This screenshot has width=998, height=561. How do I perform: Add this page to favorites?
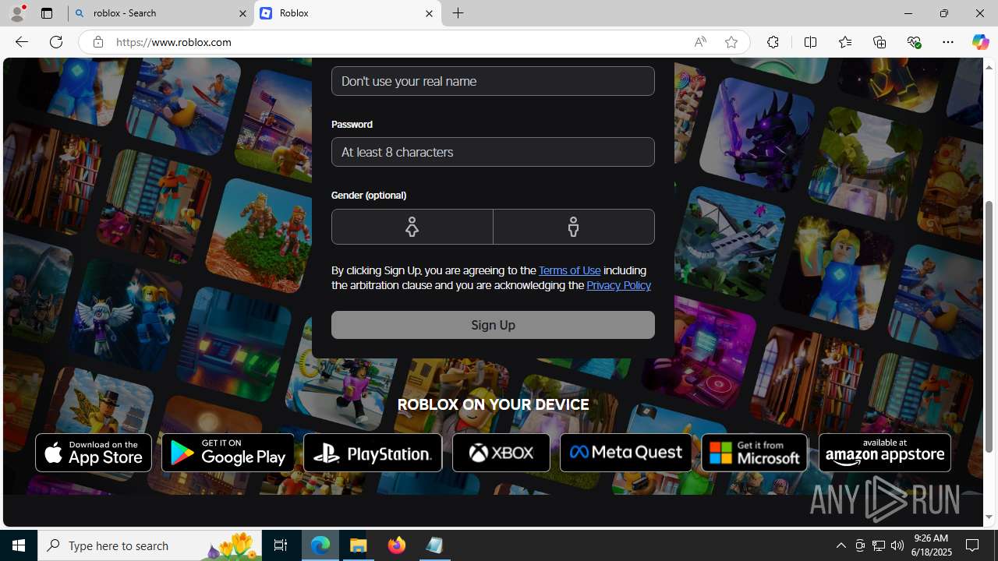tap(731, 42)
